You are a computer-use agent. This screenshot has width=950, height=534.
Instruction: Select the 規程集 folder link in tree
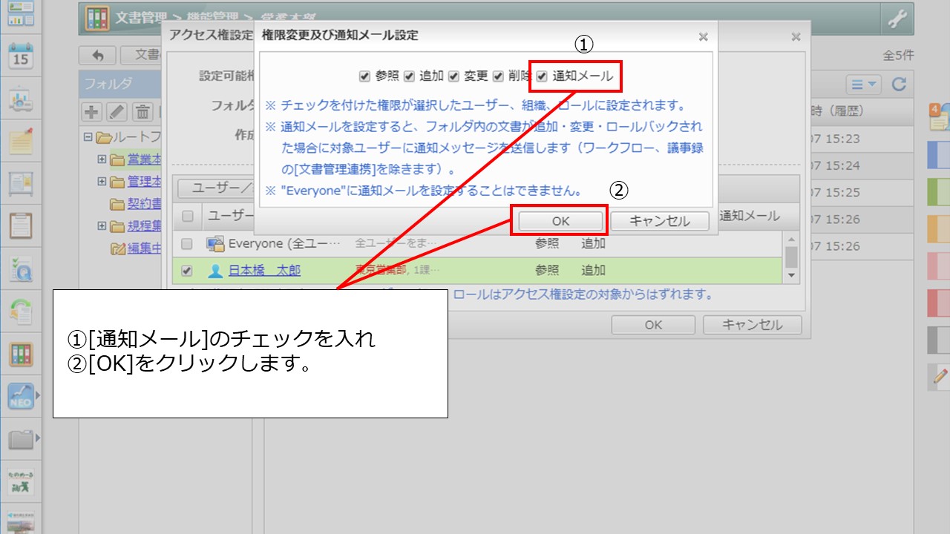[145, 225]
